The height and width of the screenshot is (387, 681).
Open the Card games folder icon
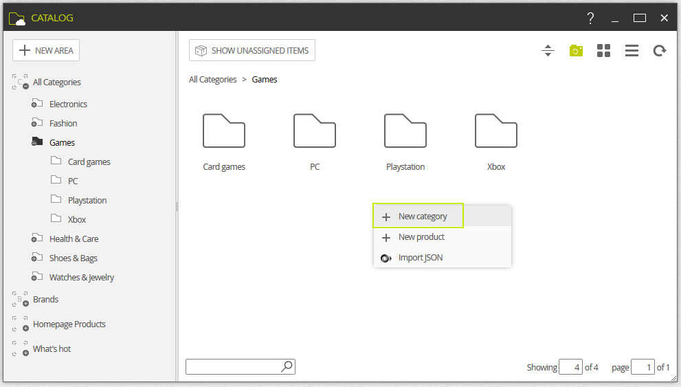[x=224, y=131]
